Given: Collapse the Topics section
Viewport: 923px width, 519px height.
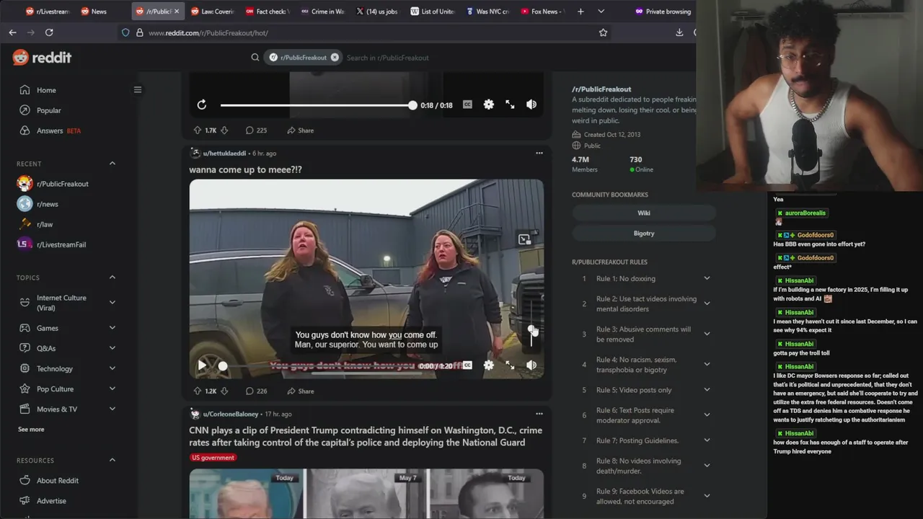Looking at the screenshot, I should pos(112,278).
